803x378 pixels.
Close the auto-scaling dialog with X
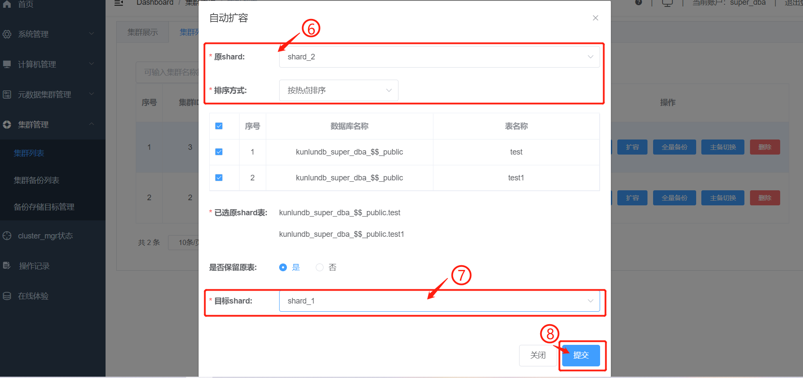[595, 18]
